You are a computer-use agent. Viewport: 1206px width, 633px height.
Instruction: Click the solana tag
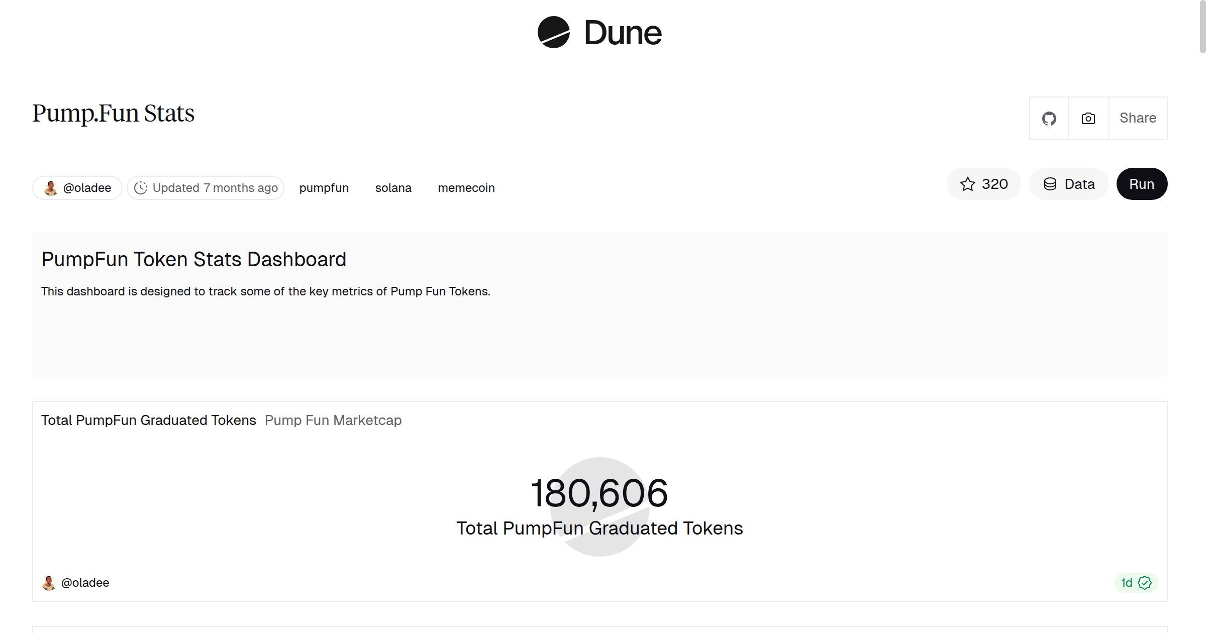pos(393,187)
